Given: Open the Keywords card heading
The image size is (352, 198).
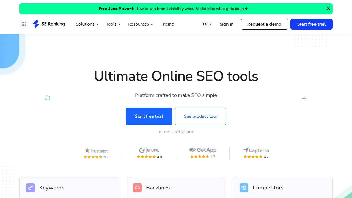Looking at the screenshot, I should [x=52, y=188].
